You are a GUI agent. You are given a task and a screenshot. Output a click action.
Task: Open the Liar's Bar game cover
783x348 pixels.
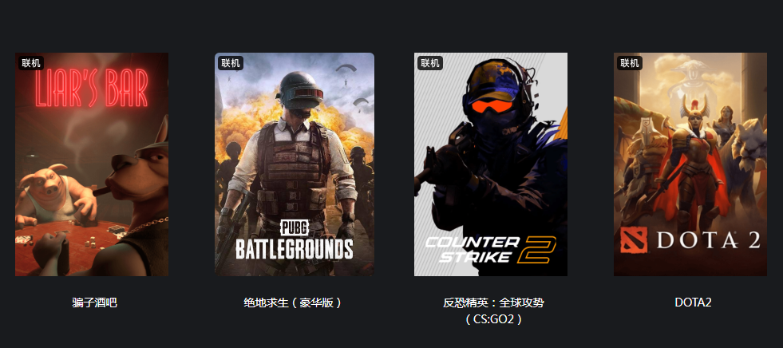click(x=91, y=164)
